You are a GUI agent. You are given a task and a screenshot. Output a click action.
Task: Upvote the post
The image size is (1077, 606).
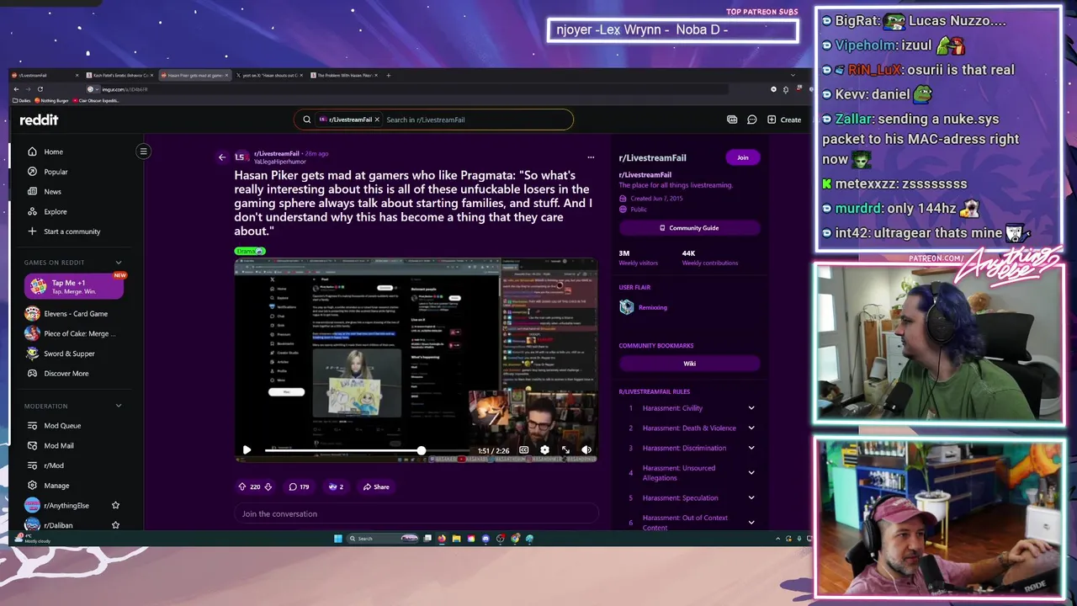[x=242, y=486]
